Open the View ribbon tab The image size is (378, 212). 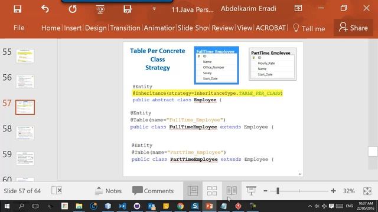[x=245, y=28]
